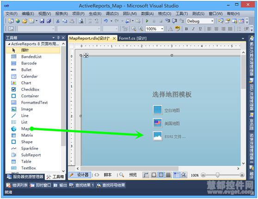Open the 报表(R) menu
This screenshot has height=199, width=258.
pos(61,14)
